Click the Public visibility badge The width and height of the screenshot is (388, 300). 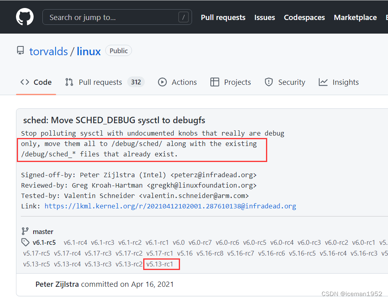118,51
